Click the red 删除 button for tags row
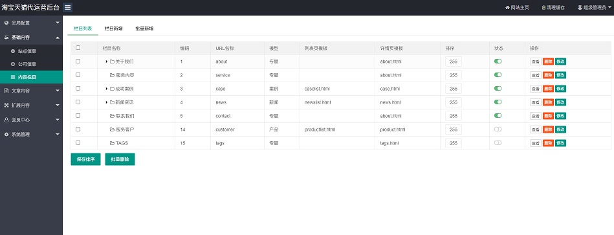614x235 pixels. 548,143
